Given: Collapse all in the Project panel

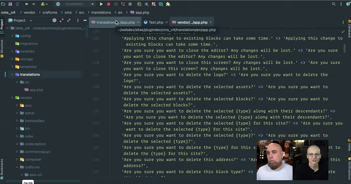Looking at the screenshot, I should [69, 20].
